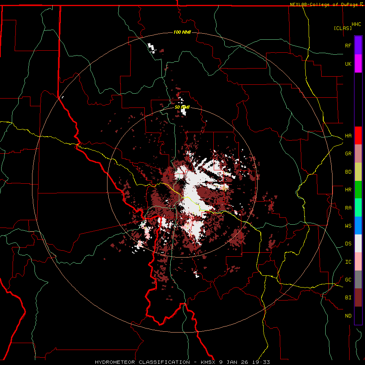
Task: Click the purple RF color swatch
Action: pos(358,45)
